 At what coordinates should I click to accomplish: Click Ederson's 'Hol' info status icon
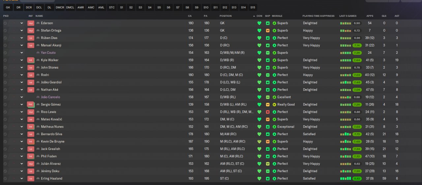click(x=31, y=23)
